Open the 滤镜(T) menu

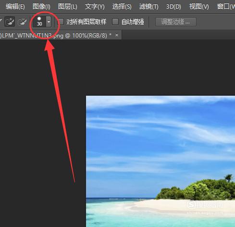(x=148, y=7)
